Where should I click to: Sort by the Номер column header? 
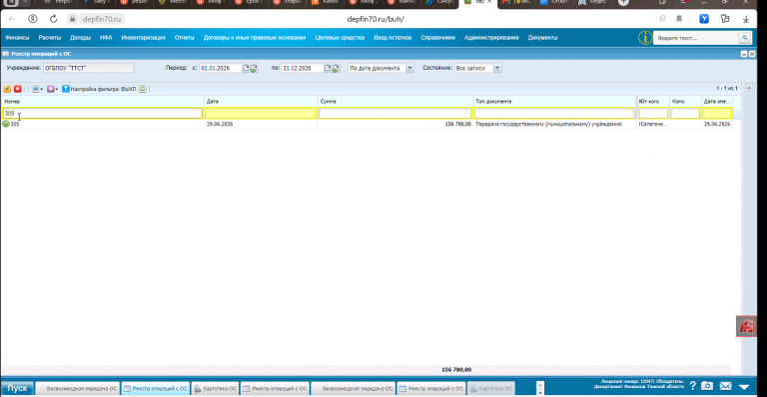[x=102, y=101]
